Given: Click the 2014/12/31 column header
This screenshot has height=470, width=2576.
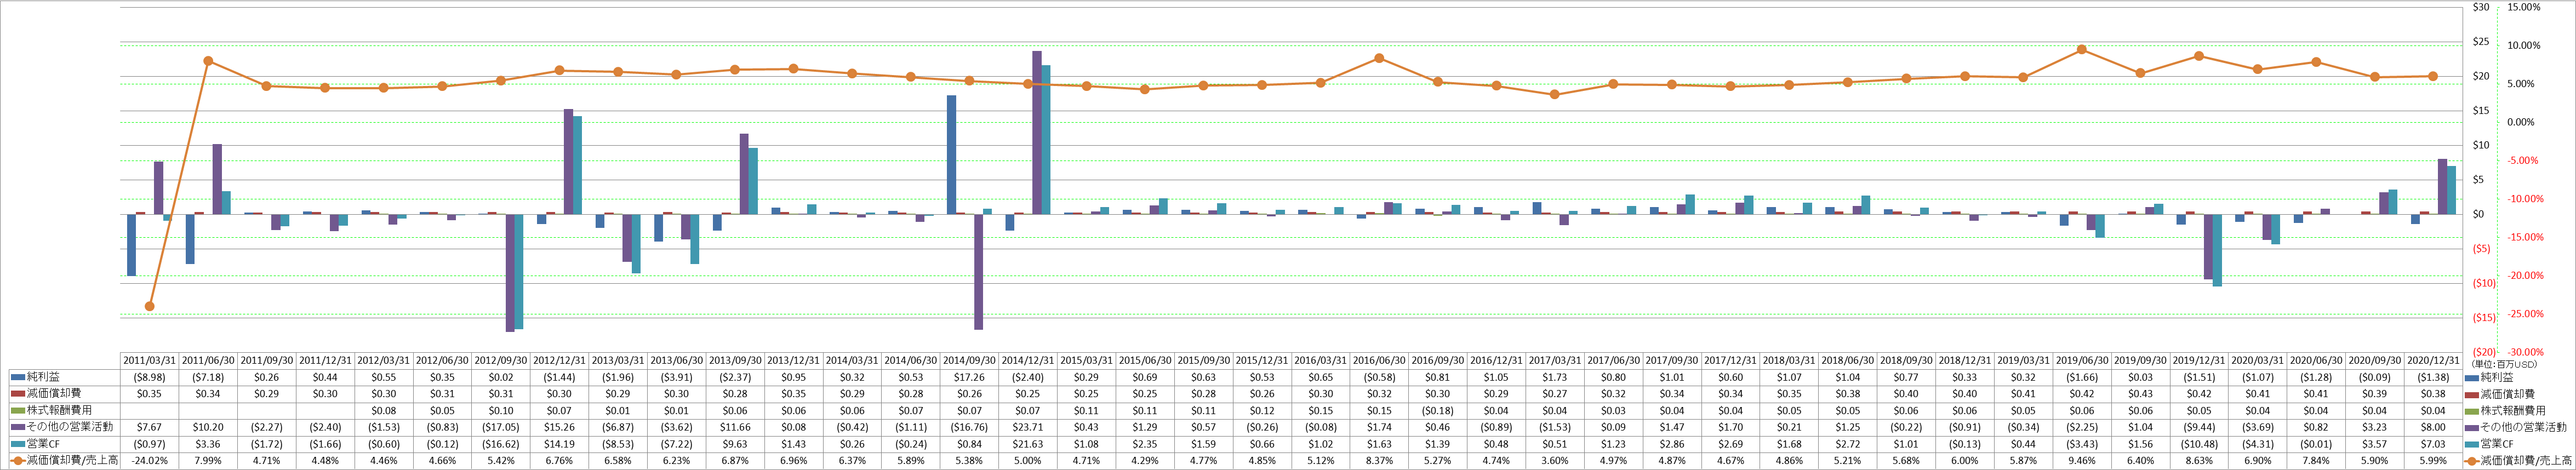Looking at the screenshot, I should pos(1028,360).
